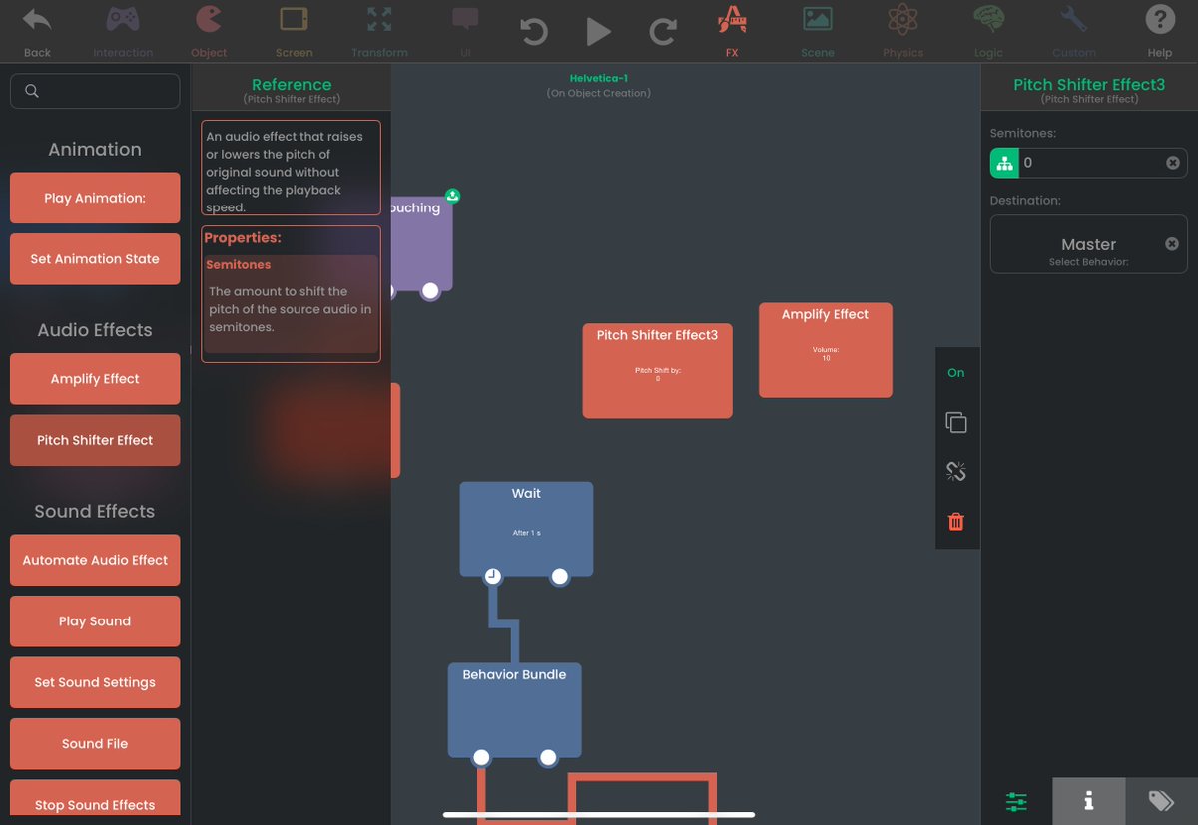Screen dimensions: 1198x825
Task: Unlink the behavior using the broken-chain icon
Action: [x=956, y=471]
